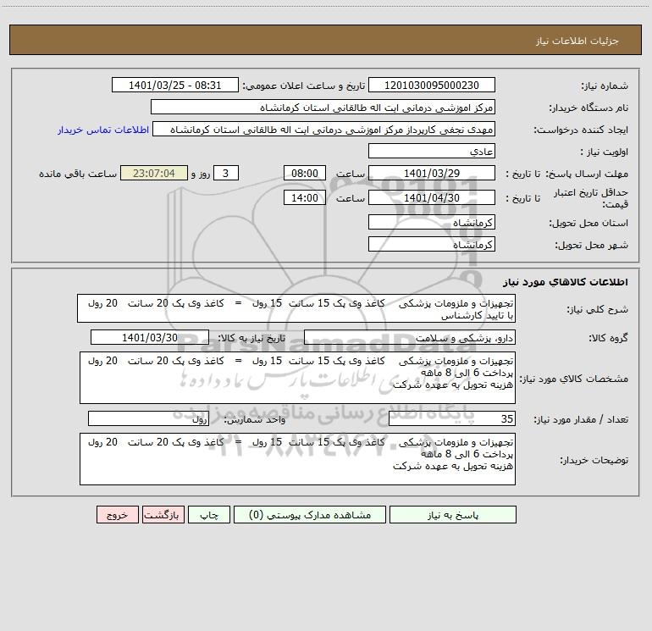652x631 pixels.
Task: Click request creator field مهدی نجفی
Action: click(x=323, y=129)
